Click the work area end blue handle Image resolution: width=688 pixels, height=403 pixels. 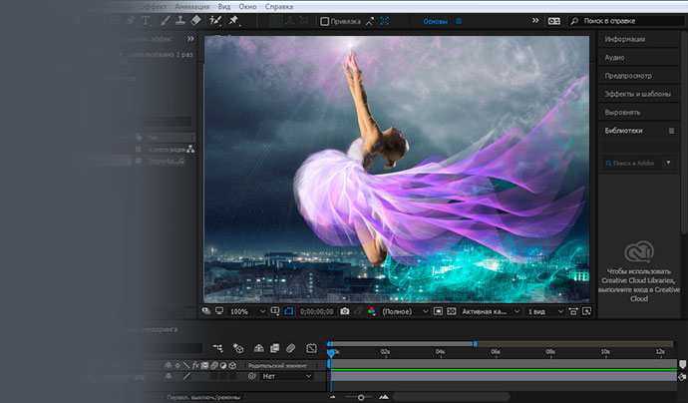[475, 344]
